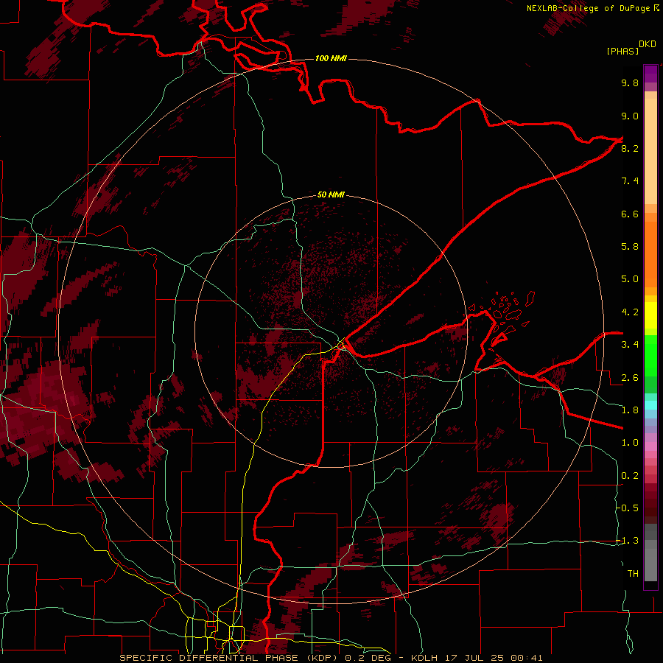Select the 5.8 scale value
The width and height of the screenshot is (663, 663).
(x=630, y=247)
